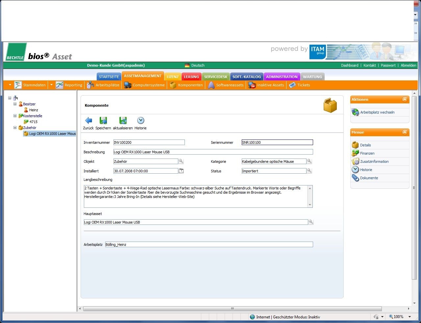Collapse the Aktionen panel
This screenshot has height=323, width=421.
(405, 99)
